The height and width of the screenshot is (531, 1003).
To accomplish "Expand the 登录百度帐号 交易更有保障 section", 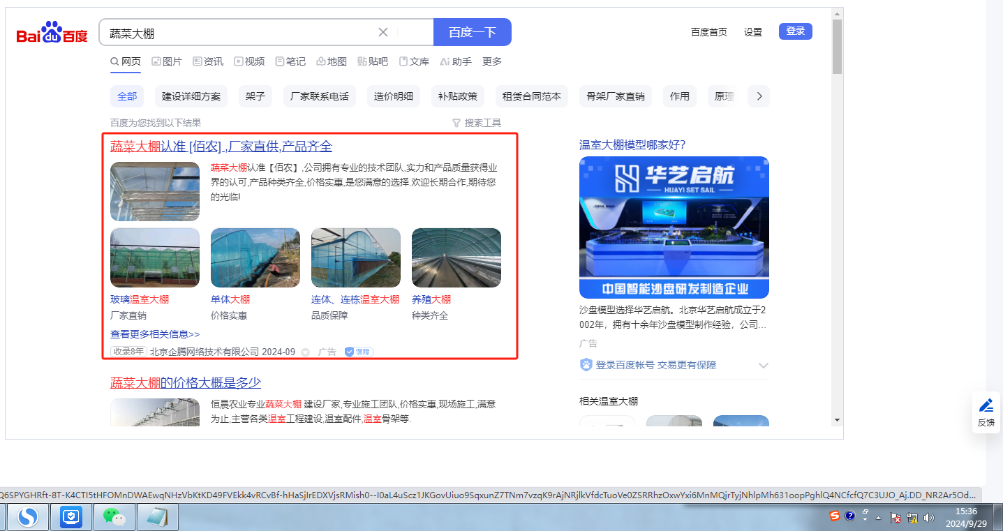I will click(763, 365).
